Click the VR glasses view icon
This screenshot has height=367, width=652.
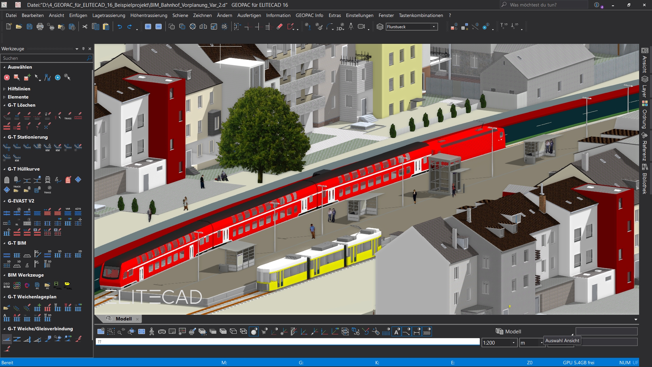(162, 332)
